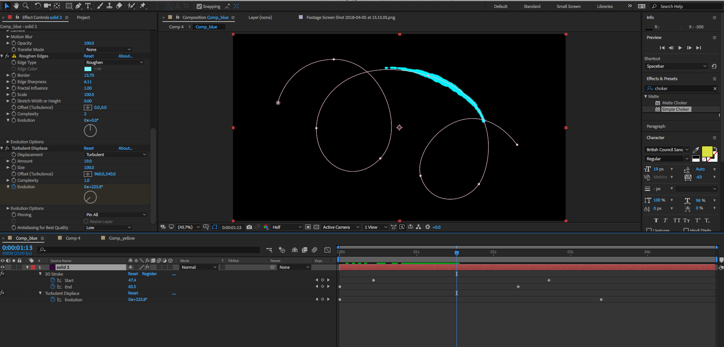Viewport: 724px width, 347px height.
Task: Click the Frame Blending timeline switch
Action: pos(305,250)
